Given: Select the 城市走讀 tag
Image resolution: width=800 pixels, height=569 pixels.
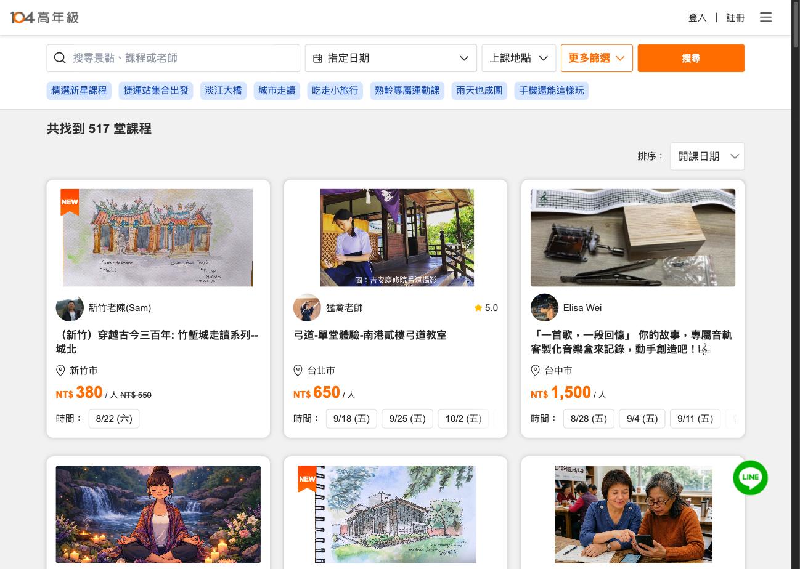Looking at the screenshot, I should [277, 91].
